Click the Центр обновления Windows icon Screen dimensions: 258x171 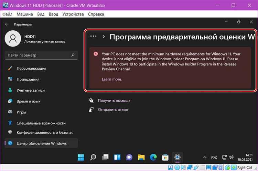coord(10,143)
